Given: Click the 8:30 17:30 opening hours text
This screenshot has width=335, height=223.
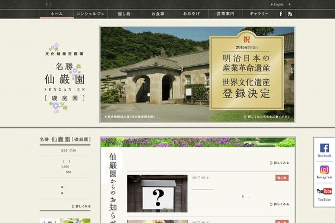Looking at the screenshot, I should (x=68, y=151).
